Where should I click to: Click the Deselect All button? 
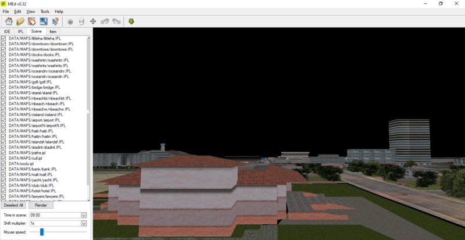pos(13,205)
